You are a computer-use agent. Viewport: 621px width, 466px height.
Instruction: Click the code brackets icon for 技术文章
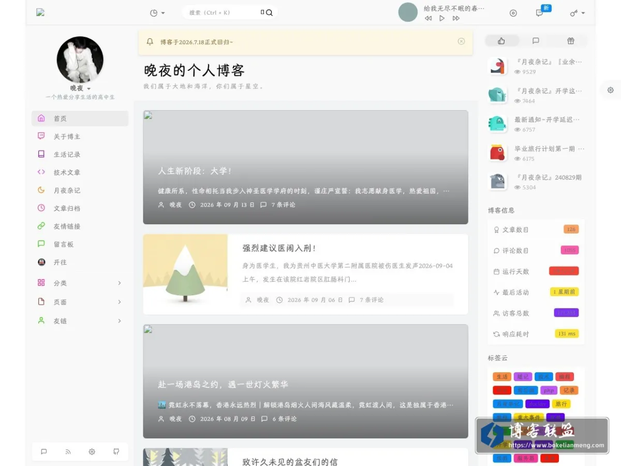pyautogui.click(x=41, y=172)
